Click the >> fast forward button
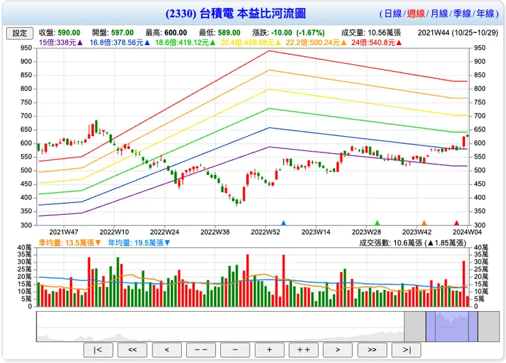506x363 pixels. pyautogui.click(x=372, y=350)
